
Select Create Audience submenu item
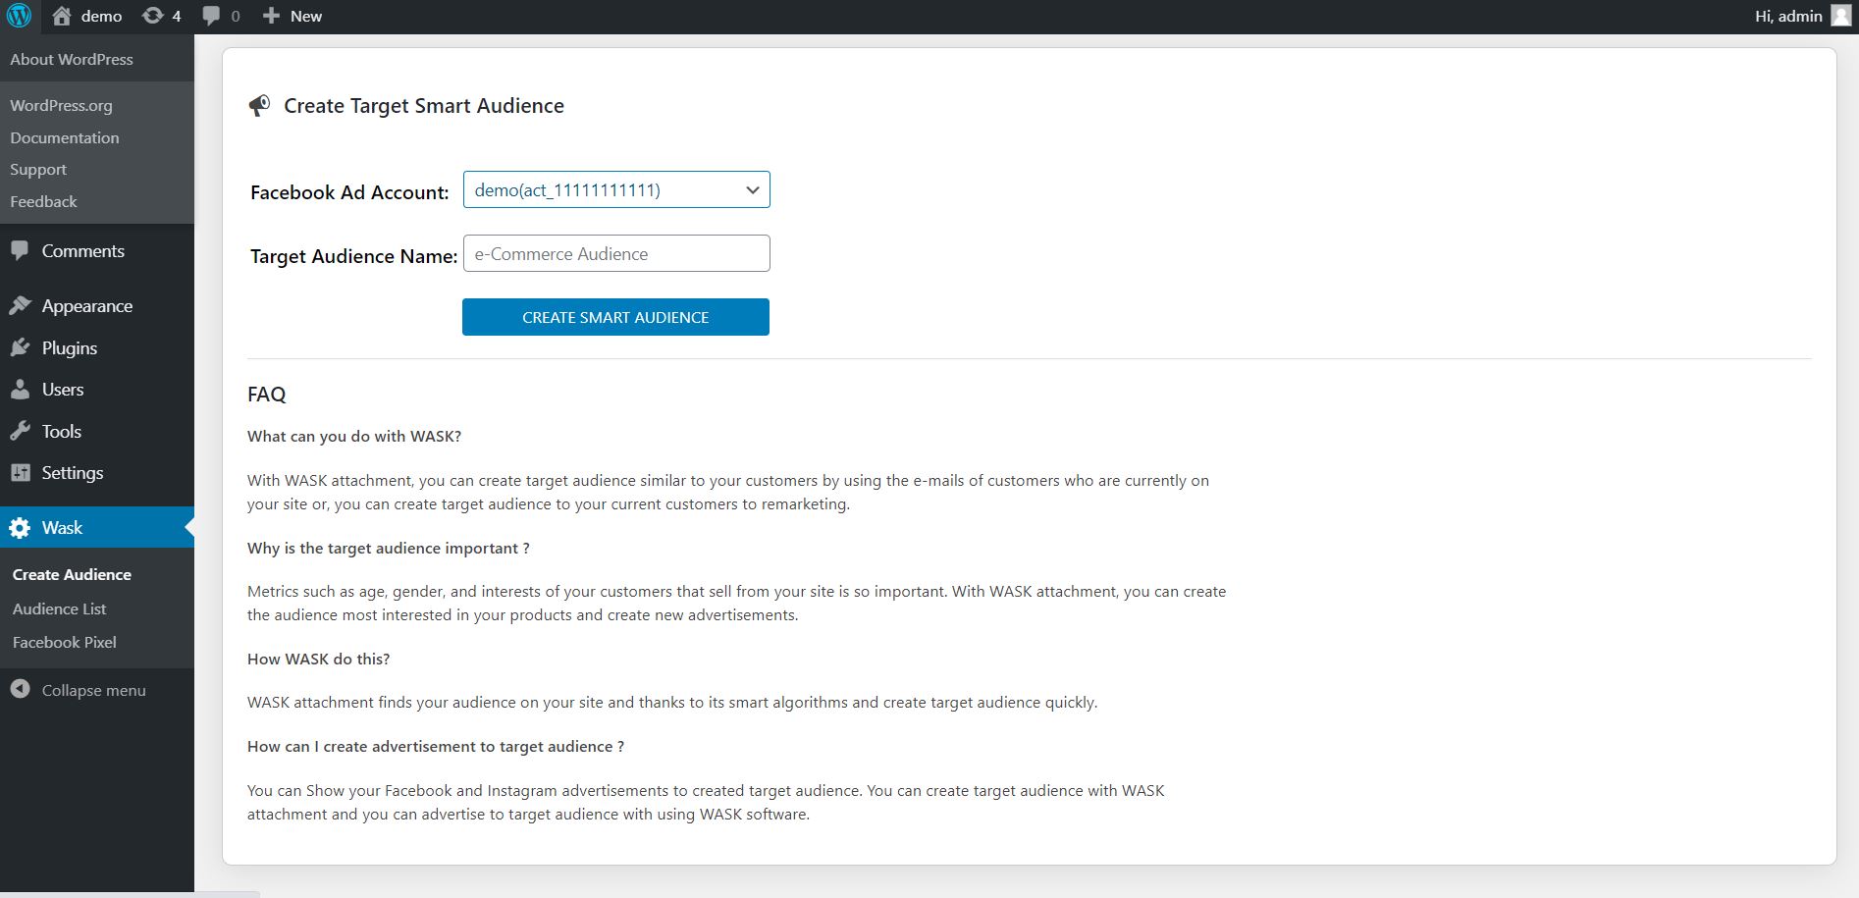pos(72,575)
